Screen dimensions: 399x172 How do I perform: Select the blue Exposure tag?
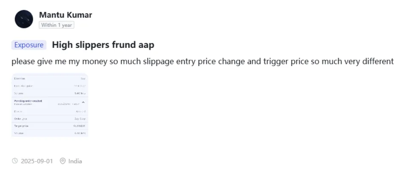[29, 45]
